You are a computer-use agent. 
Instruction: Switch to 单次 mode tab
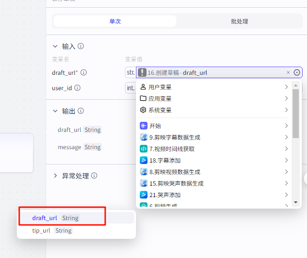point(115,21)
